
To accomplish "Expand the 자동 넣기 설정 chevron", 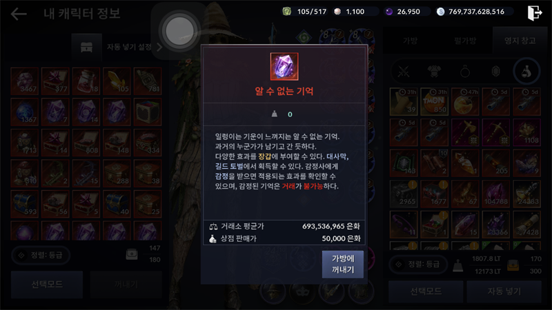I will pyautogui.click(x=159, y=47).
